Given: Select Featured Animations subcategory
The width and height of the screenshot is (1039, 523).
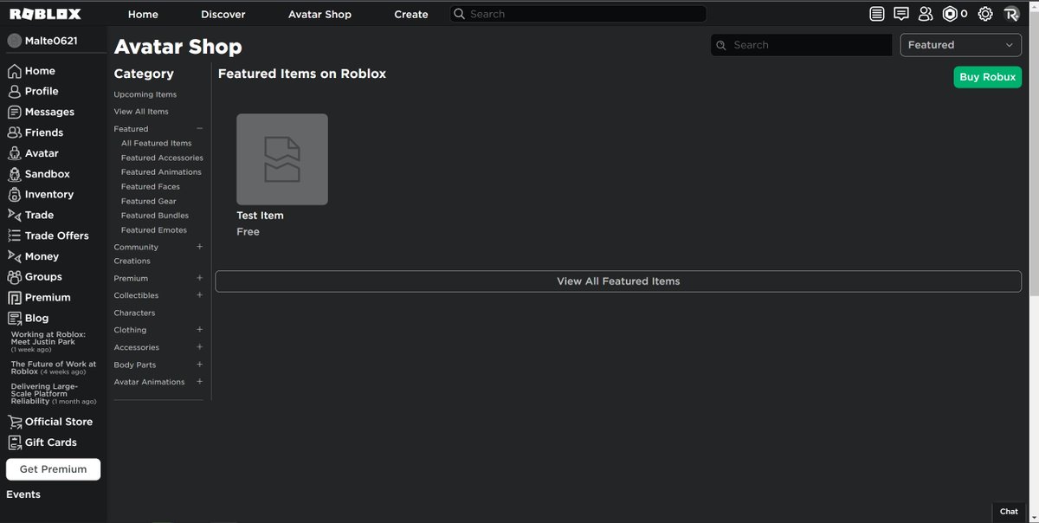Looking at the screenshot, I should (x=161, y=172).
